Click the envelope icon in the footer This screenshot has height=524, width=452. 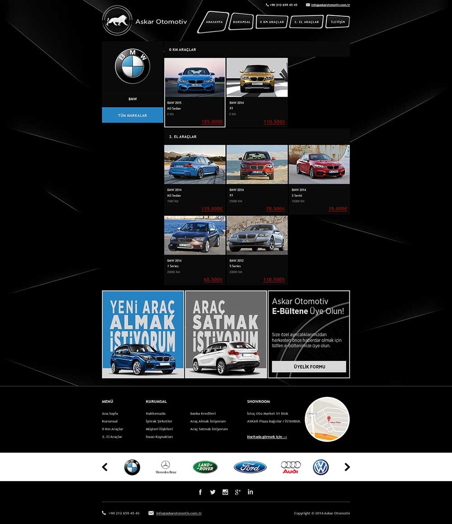[151, 513]
